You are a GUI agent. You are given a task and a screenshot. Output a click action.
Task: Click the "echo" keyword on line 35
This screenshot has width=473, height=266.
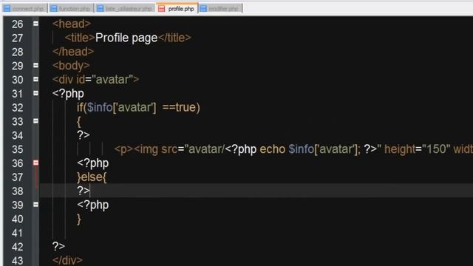tap(273, 149)
